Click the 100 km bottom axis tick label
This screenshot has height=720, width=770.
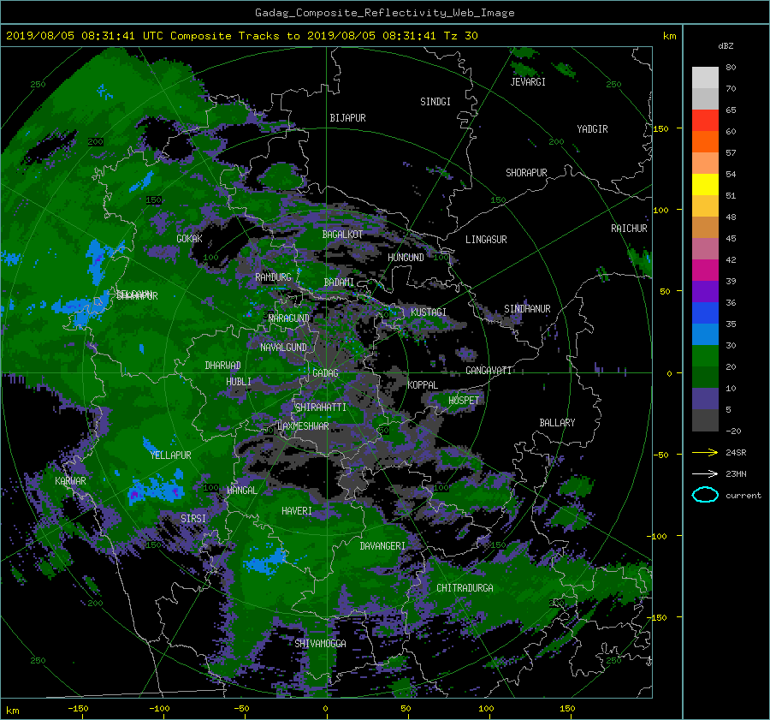(486, 709)
